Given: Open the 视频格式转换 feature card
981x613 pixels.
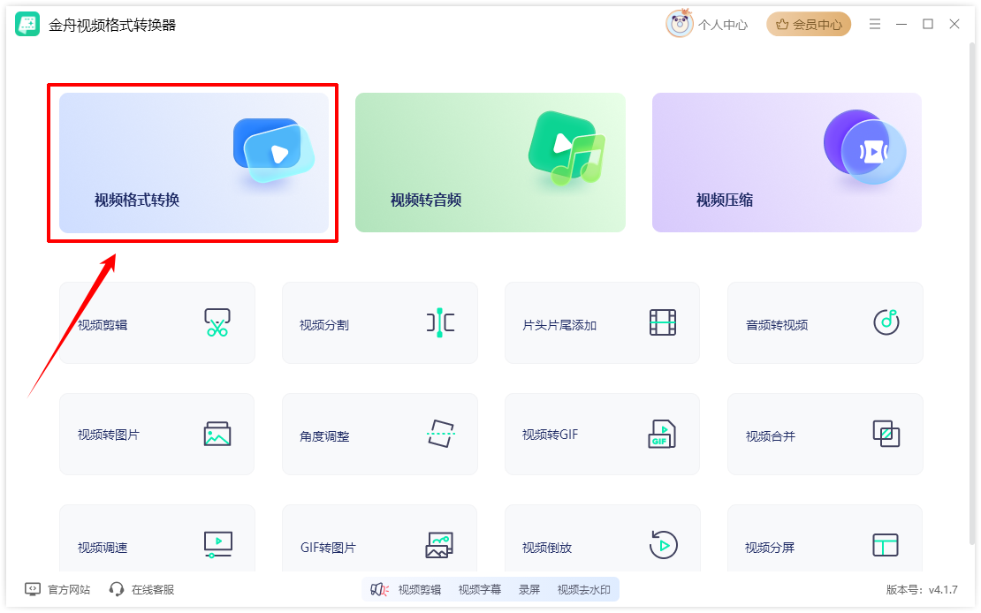Looking at the screenshot, I should pyautogui.click(x=194, y=163).
